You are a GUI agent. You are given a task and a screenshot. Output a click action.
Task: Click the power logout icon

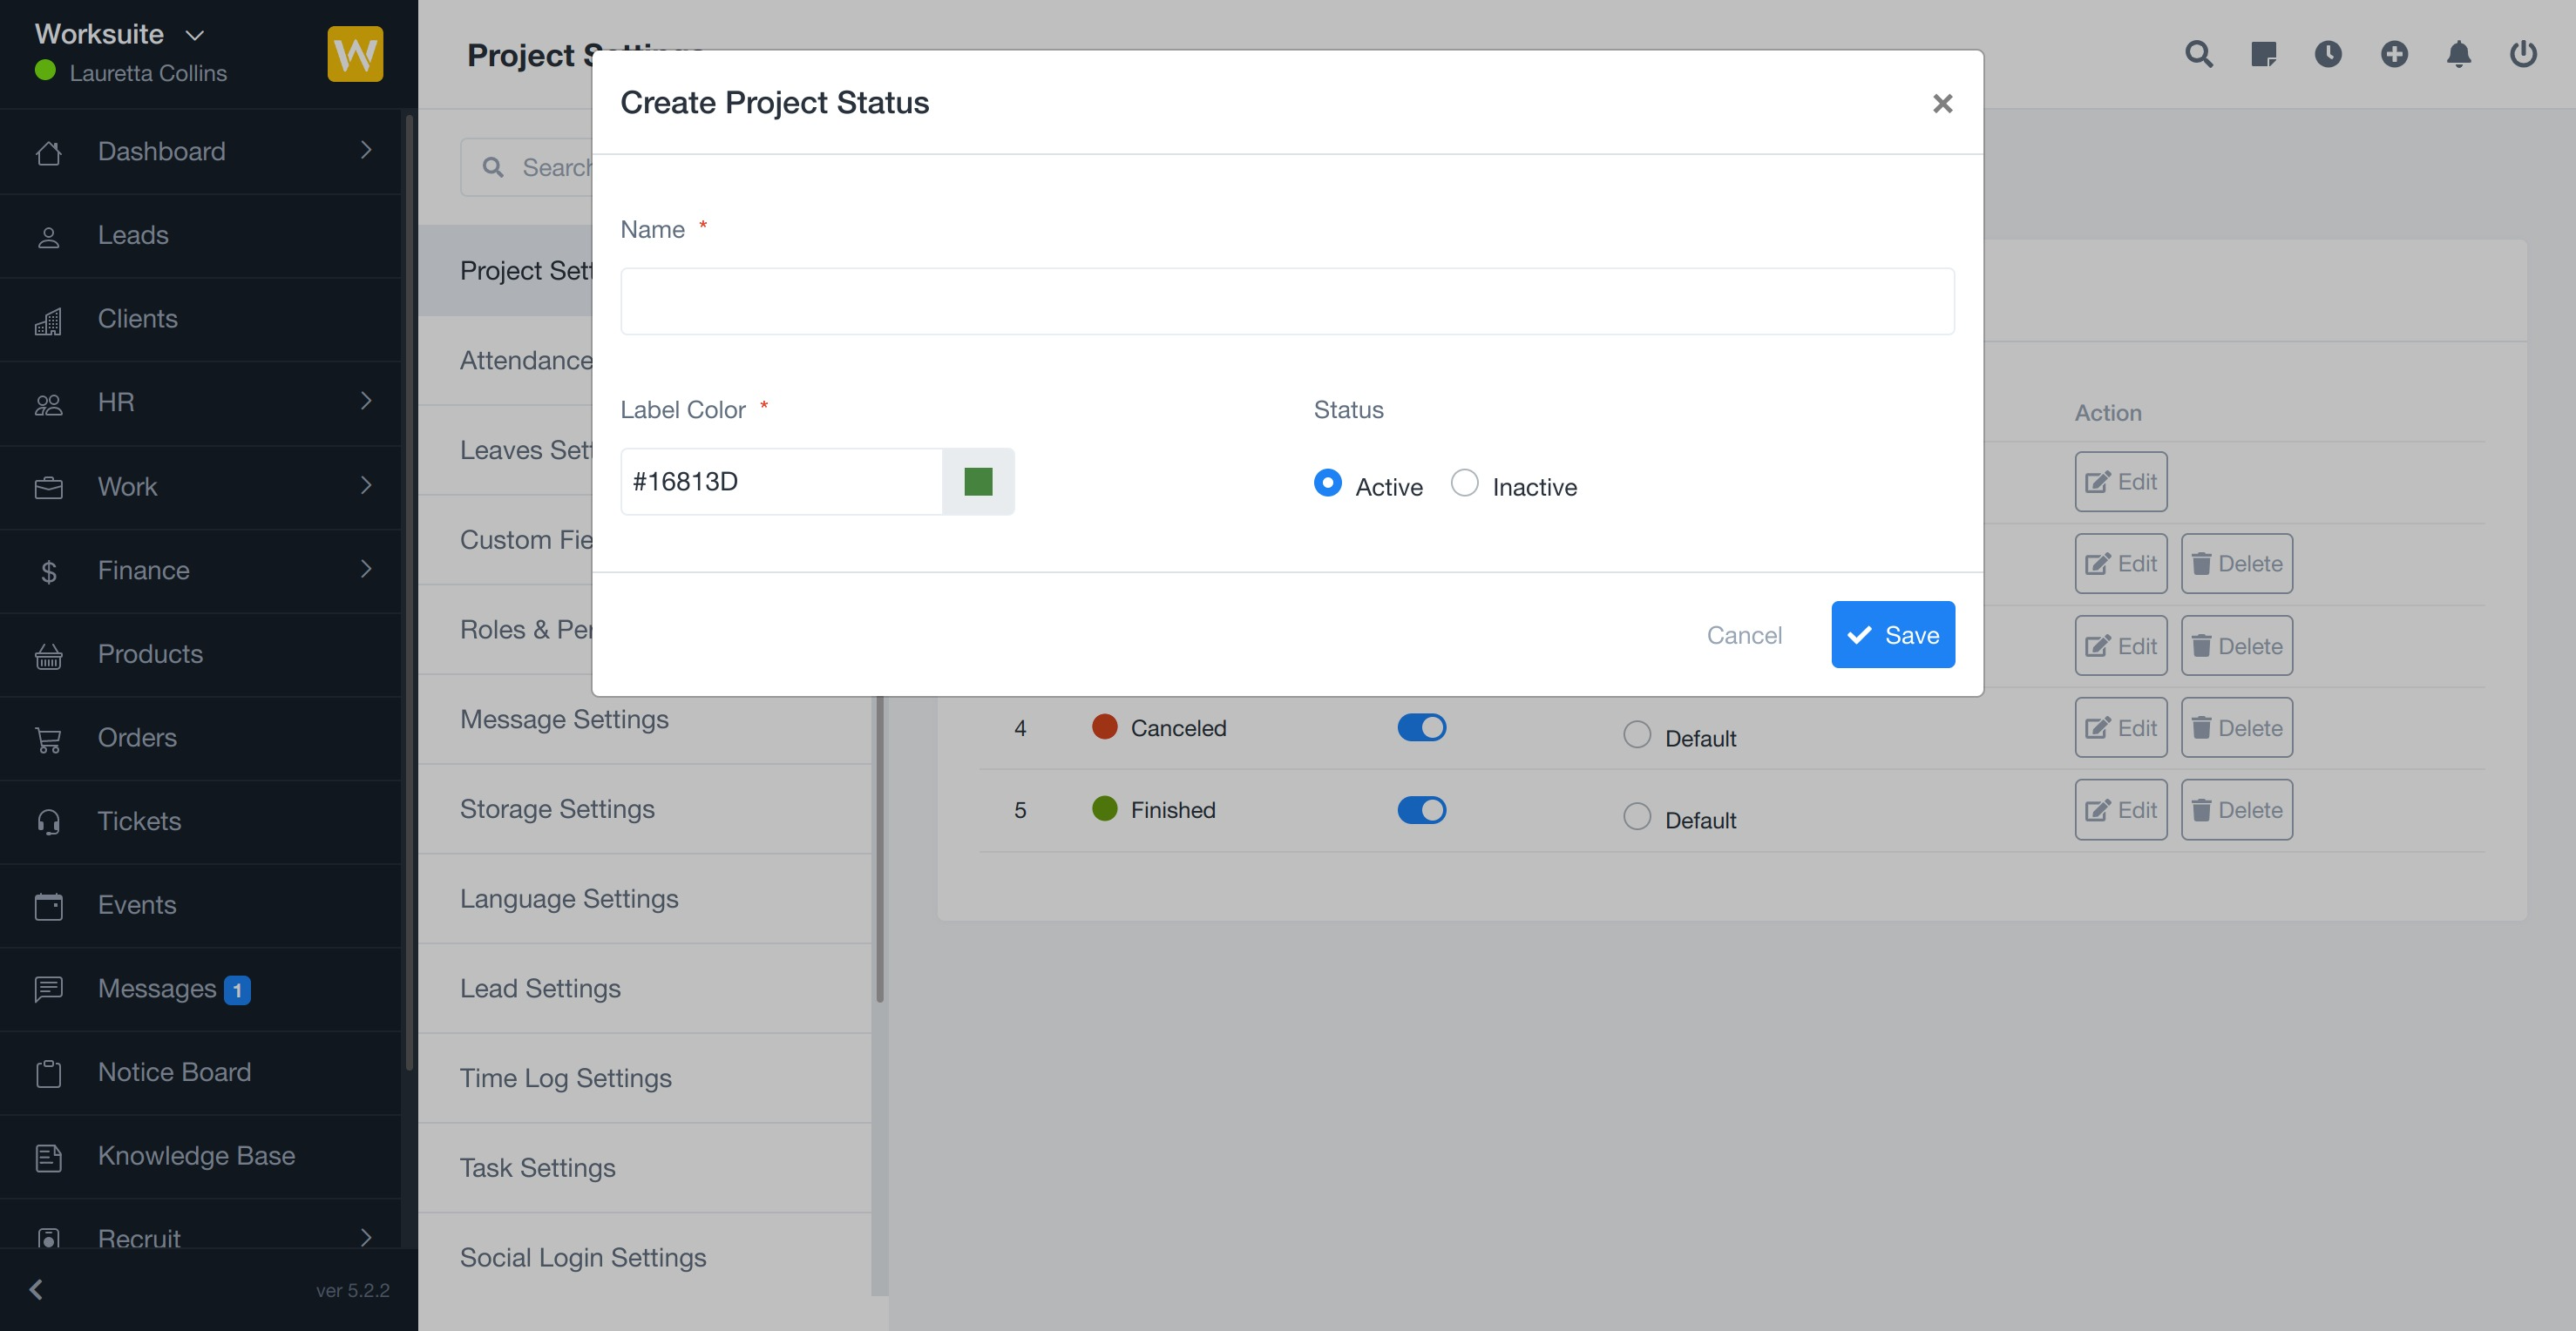pyautogui.click(x=2523, y=54)
